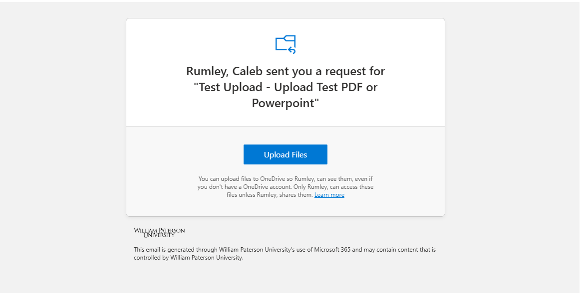Click "controlled by William Paterson University" footer line
Viewport: 584px width, 293px height.
tap(188, 258)
